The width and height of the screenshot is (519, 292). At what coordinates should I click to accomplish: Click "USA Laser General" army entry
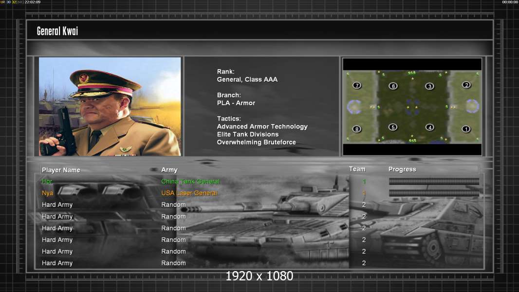(189, 193)
